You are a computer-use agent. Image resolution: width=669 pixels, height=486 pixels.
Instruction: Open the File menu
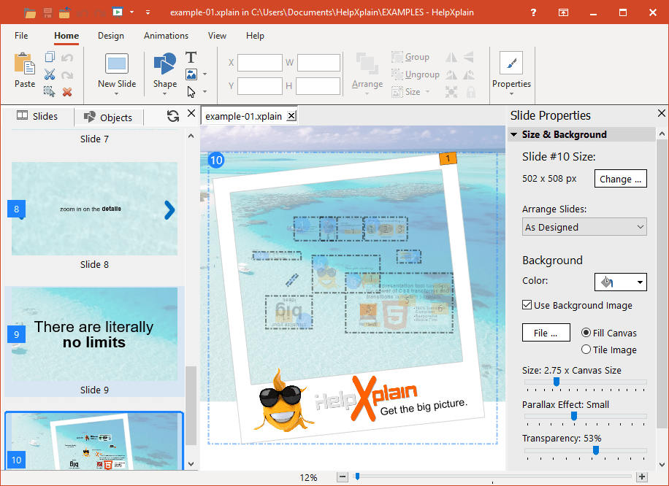pos(21,36)
